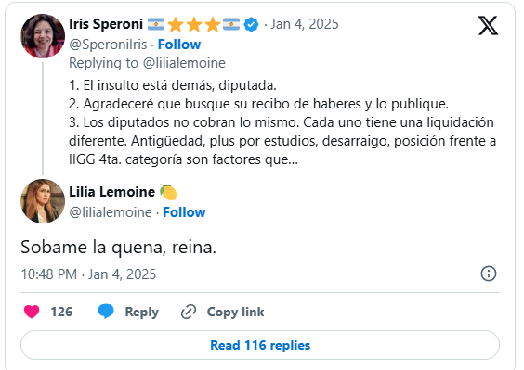Click the blue verified badge icon
The image size is (524, 370).
[251, 25]
